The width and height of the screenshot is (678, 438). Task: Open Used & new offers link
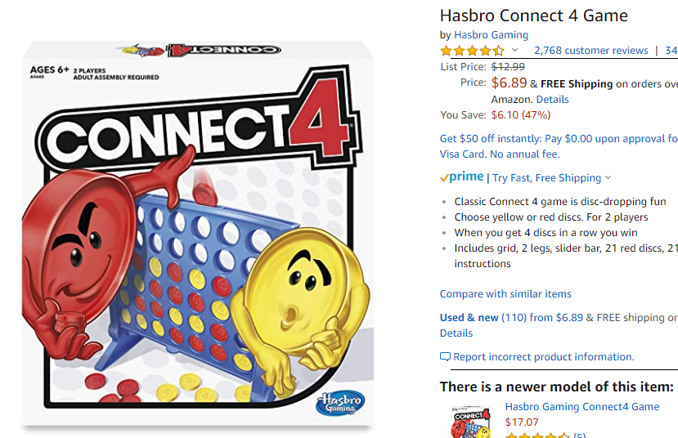pyautogui.click(x=511, y=318)
